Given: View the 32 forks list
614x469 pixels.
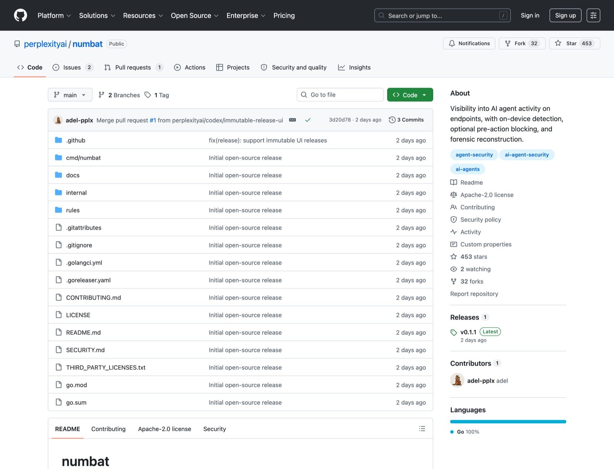Looking at the screenshot, I should (467, 281).
